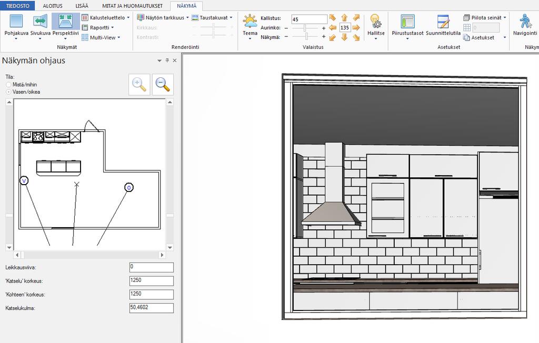The height and width of the screenshot is (343, 539).
Task: Select Vasen/oikea mode radio button
Action: tap(8, 92)
